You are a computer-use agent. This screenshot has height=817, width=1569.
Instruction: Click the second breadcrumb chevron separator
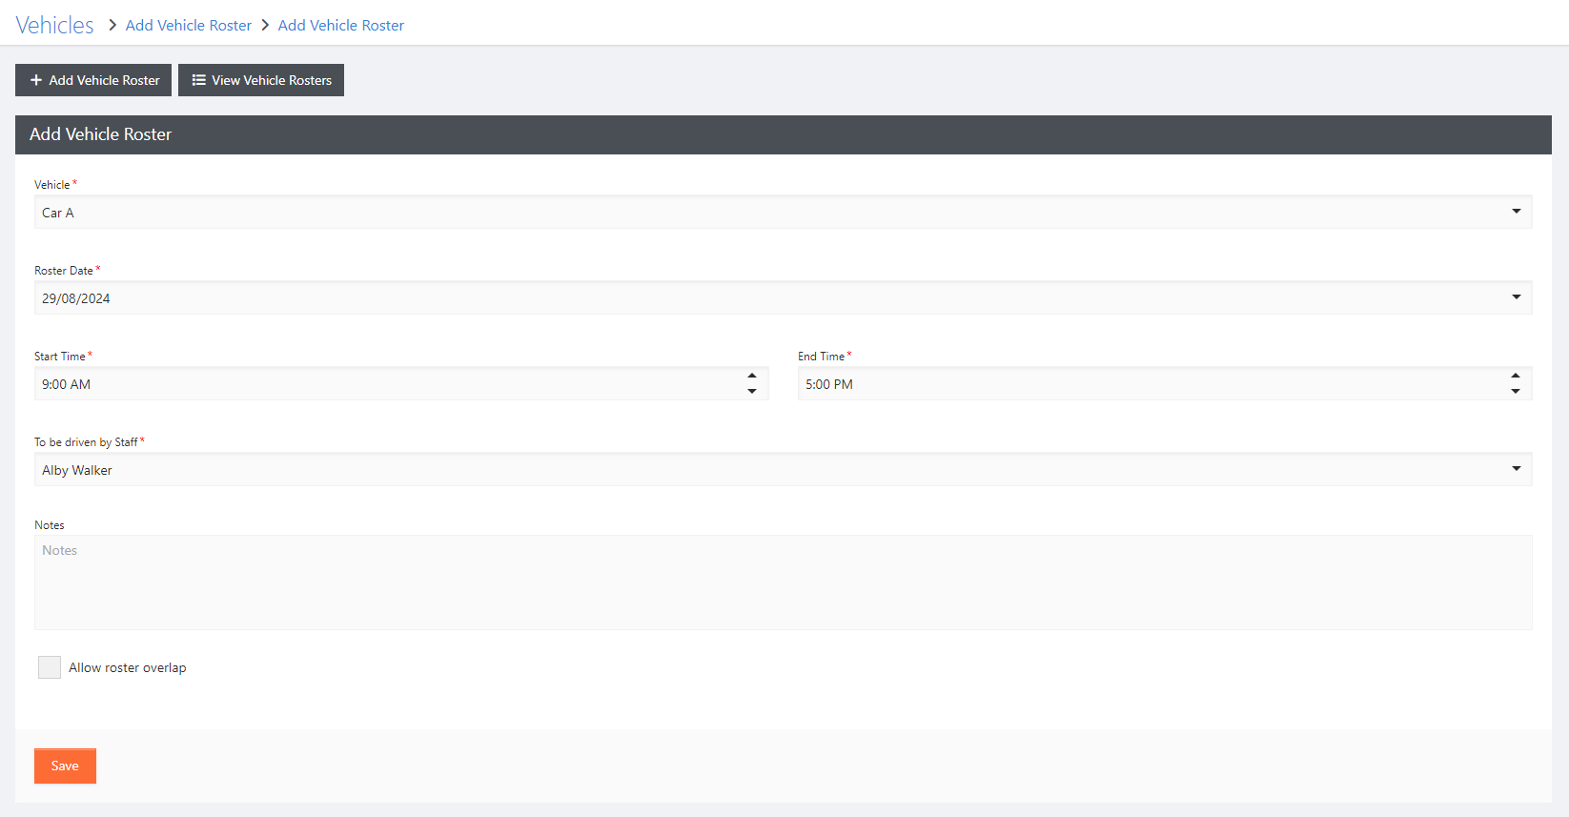pyautogui.click(x=265, y=25)
